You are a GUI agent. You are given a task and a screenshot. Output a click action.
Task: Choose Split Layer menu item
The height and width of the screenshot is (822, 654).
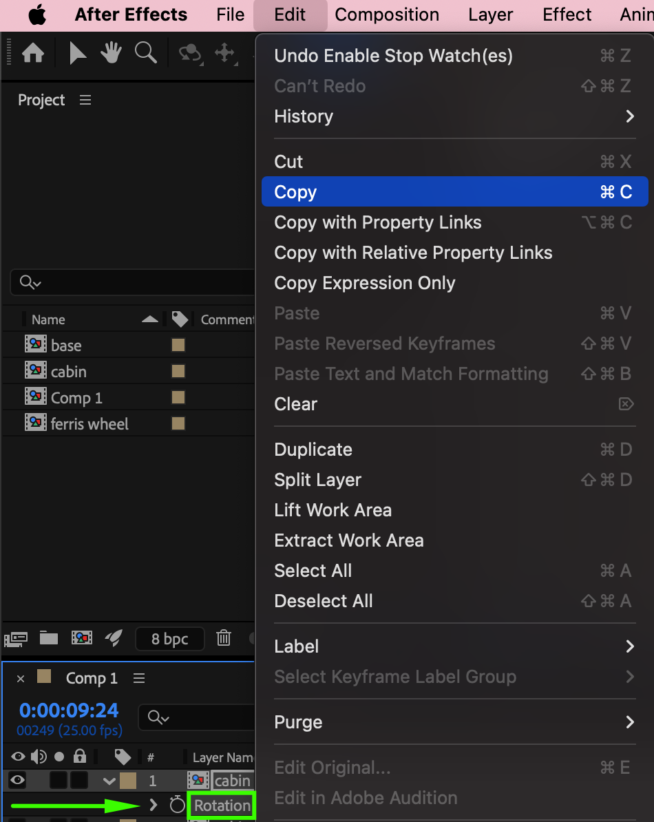(454, 481)
